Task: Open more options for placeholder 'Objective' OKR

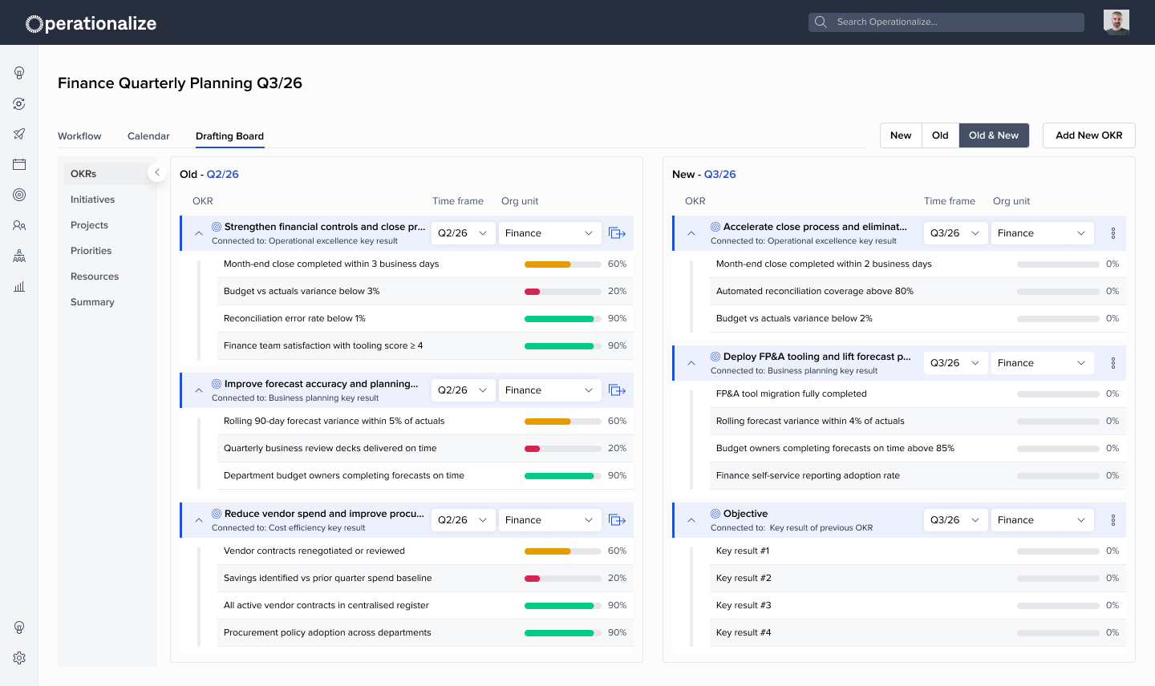Action: coord(1113,520)
